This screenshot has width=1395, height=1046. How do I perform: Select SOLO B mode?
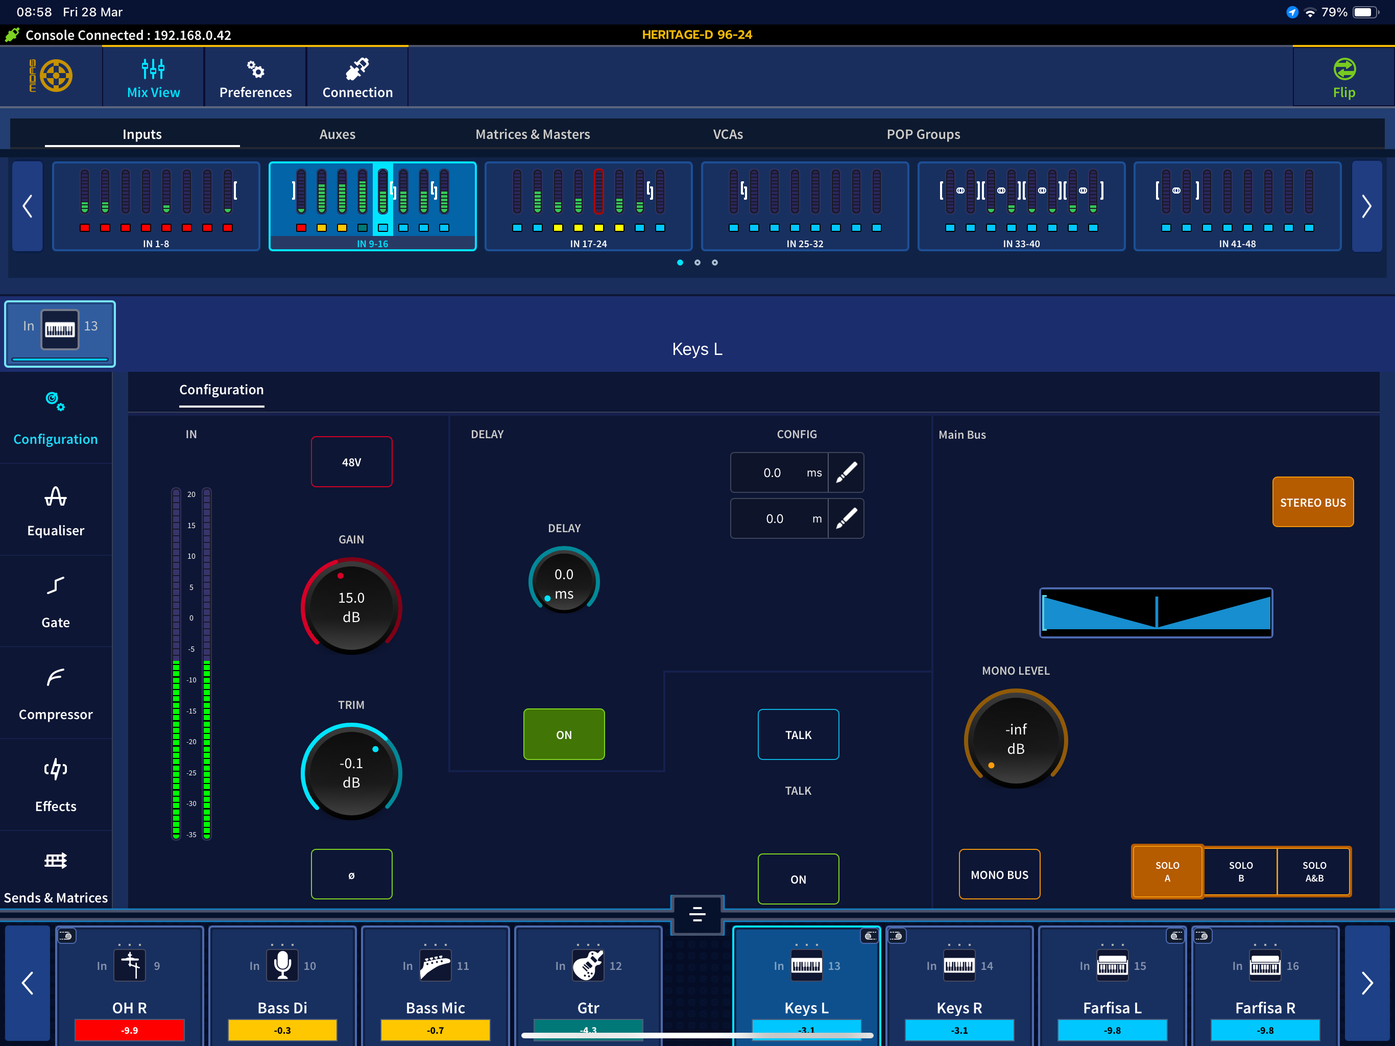[1240, 871]
